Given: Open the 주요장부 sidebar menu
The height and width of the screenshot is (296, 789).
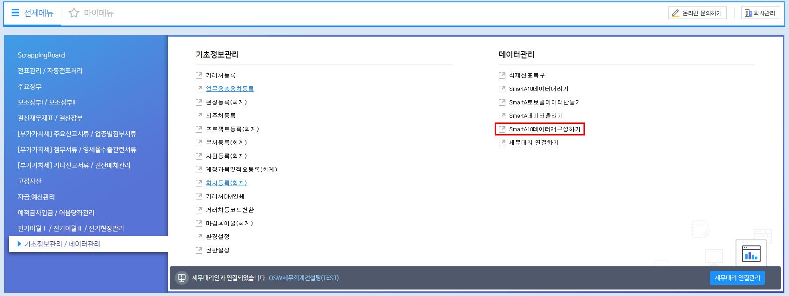Looking at the screenshot, I should point(29,86).
